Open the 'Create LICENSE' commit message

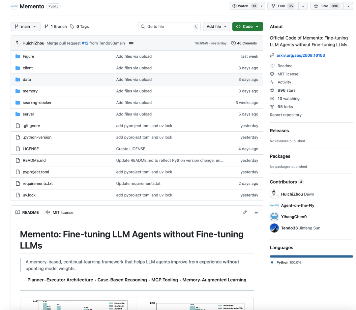click(x=131, y=149)
